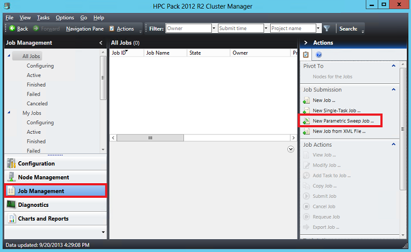Click the Actions pane vertical scrollbar thumb
411x252 pixels.
(x=402, y=129)
